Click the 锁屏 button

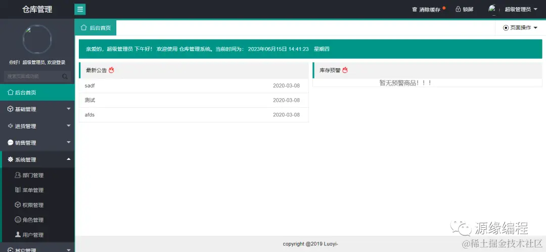465,10
